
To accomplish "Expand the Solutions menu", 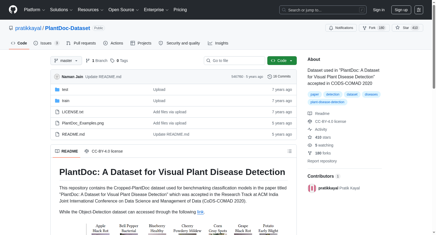I will coord(61,10).
